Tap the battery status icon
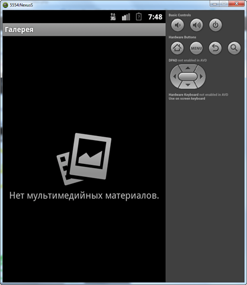 (x=139, y=17)
